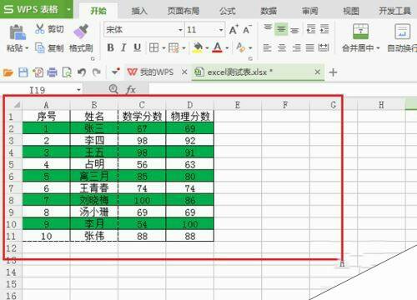Apply the red font color

pos(218,47)
